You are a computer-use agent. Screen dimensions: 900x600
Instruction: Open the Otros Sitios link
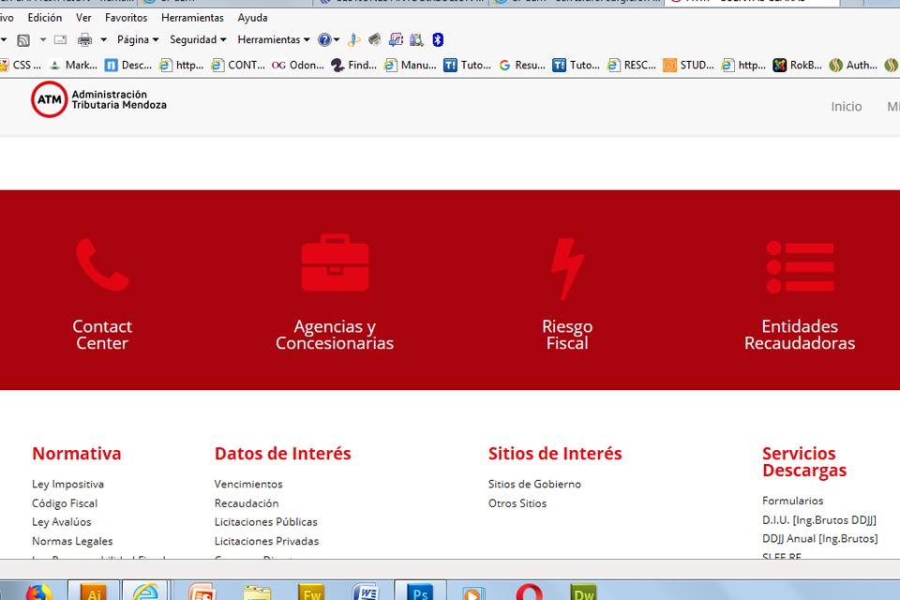517,502
